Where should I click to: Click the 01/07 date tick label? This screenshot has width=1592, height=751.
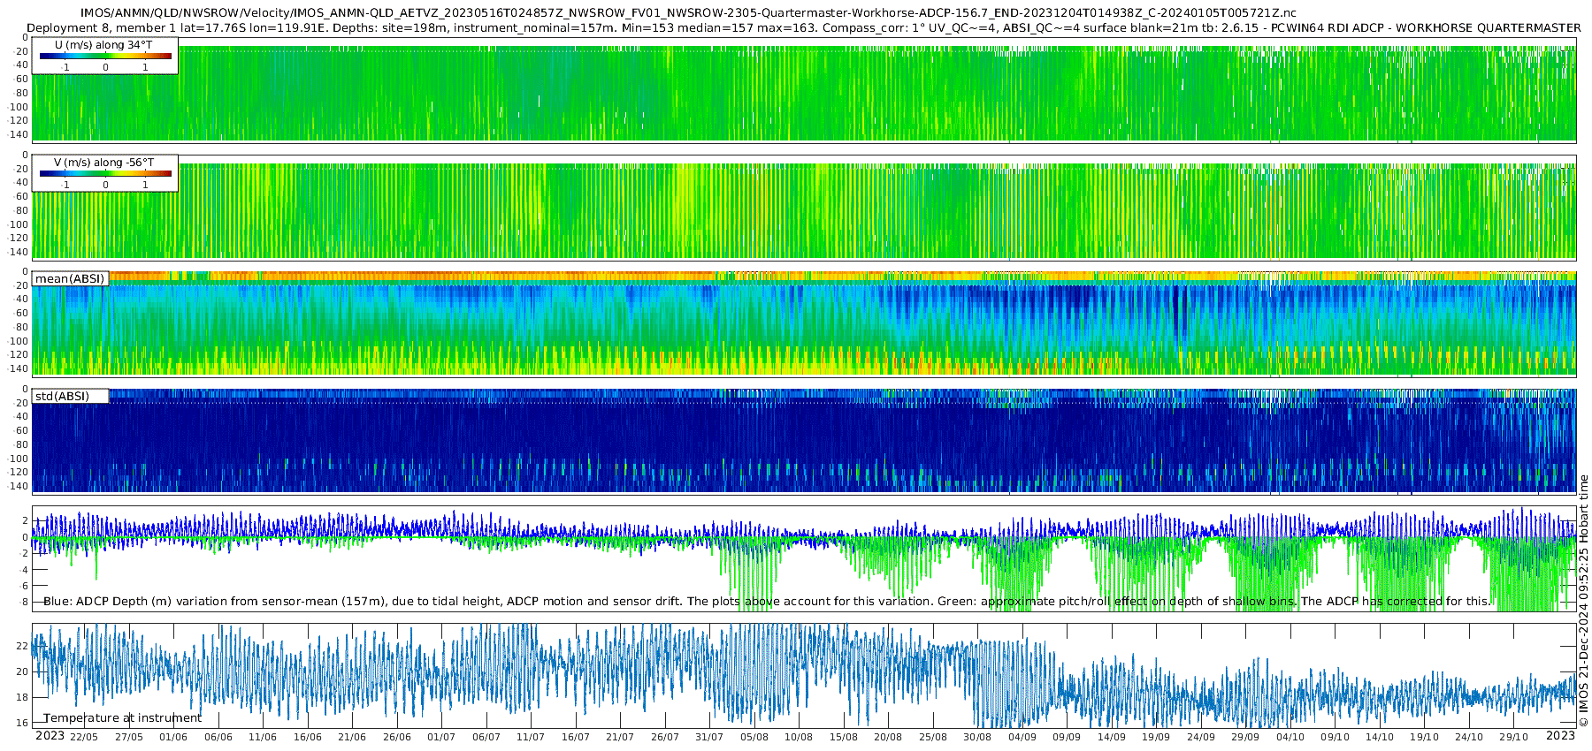coord(441,737)
